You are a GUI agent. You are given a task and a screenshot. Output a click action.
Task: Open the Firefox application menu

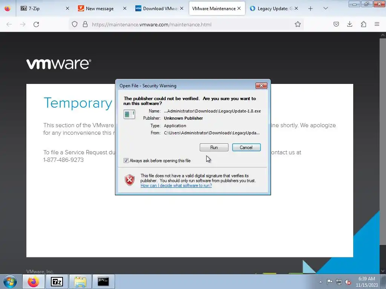coord(377,24)
